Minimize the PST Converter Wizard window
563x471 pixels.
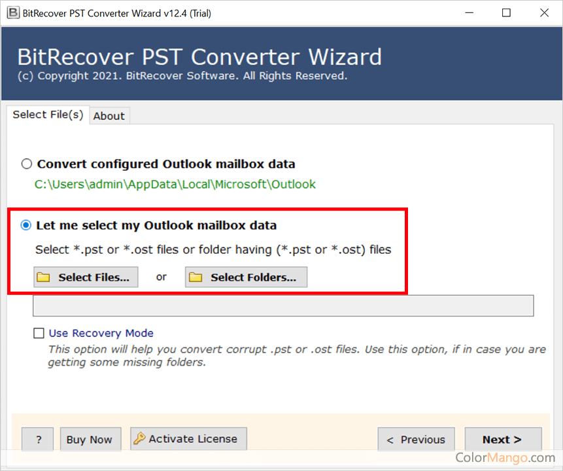coord(469,13)
